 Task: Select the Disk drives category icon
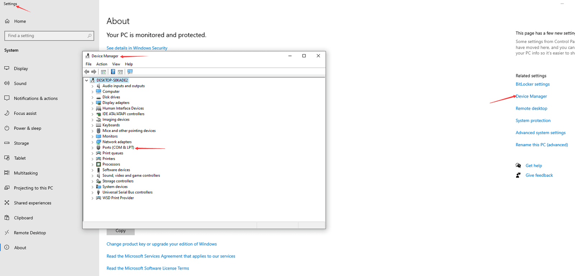(x=98, y=97)
